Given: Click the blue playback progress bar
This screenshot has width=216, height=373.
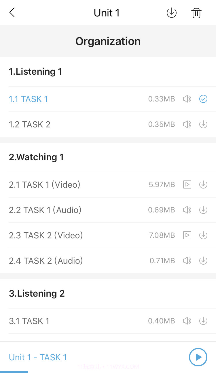Looking at the screenshot, I should pos(14,372).
